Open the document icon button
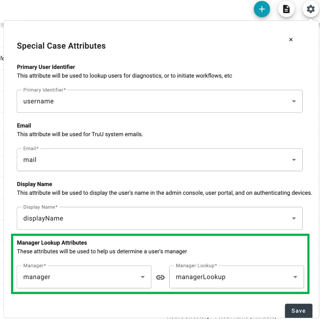320x319 pixels. point(286,9)
